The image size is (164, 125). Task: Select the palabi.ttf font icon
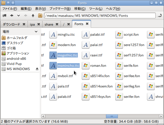tap(86, 34)
